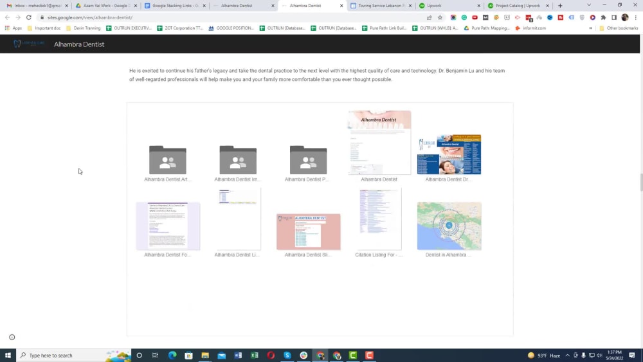Open the Alhambra Dentist Li... file thumbnail
The height and width of the screenshot is (362, 643).
click(x=239, y=219)
